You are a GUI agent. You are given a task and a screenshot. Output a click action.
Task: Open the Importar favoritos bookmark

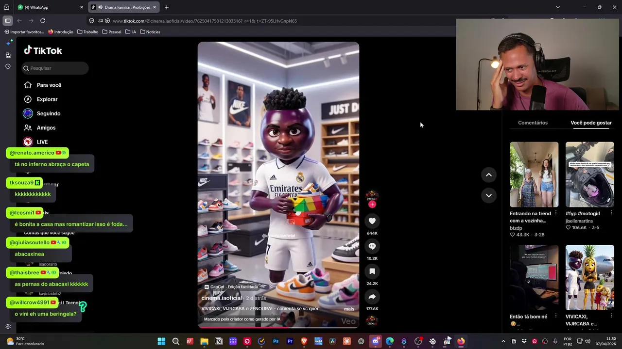coord(24,32)
